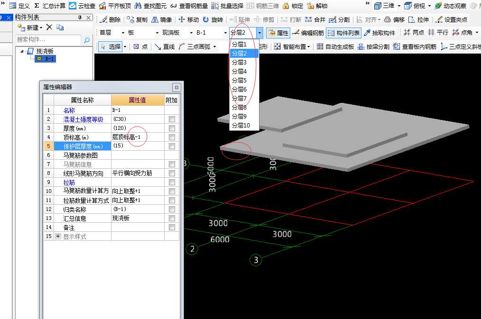
Task: Toggle 附加 checkbox for 混凝土强度等级
Action: tap(172, 119)
